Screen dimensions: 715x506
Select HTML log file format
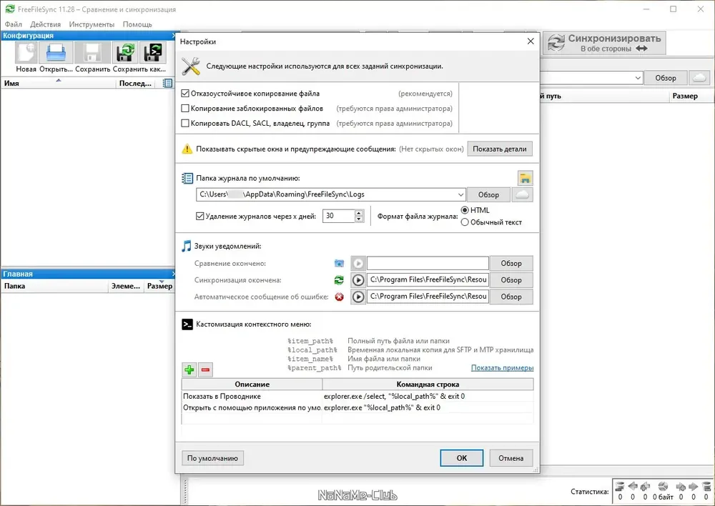point(465,210)
